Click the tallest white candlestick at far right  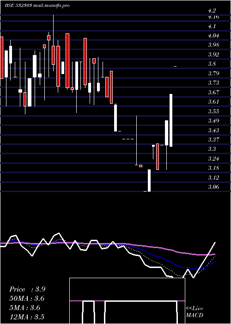click(171, 120)
